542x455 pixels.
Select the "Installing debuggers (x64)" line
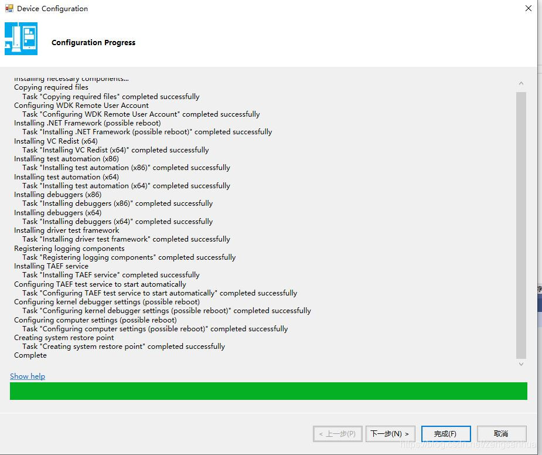[58, 212]
